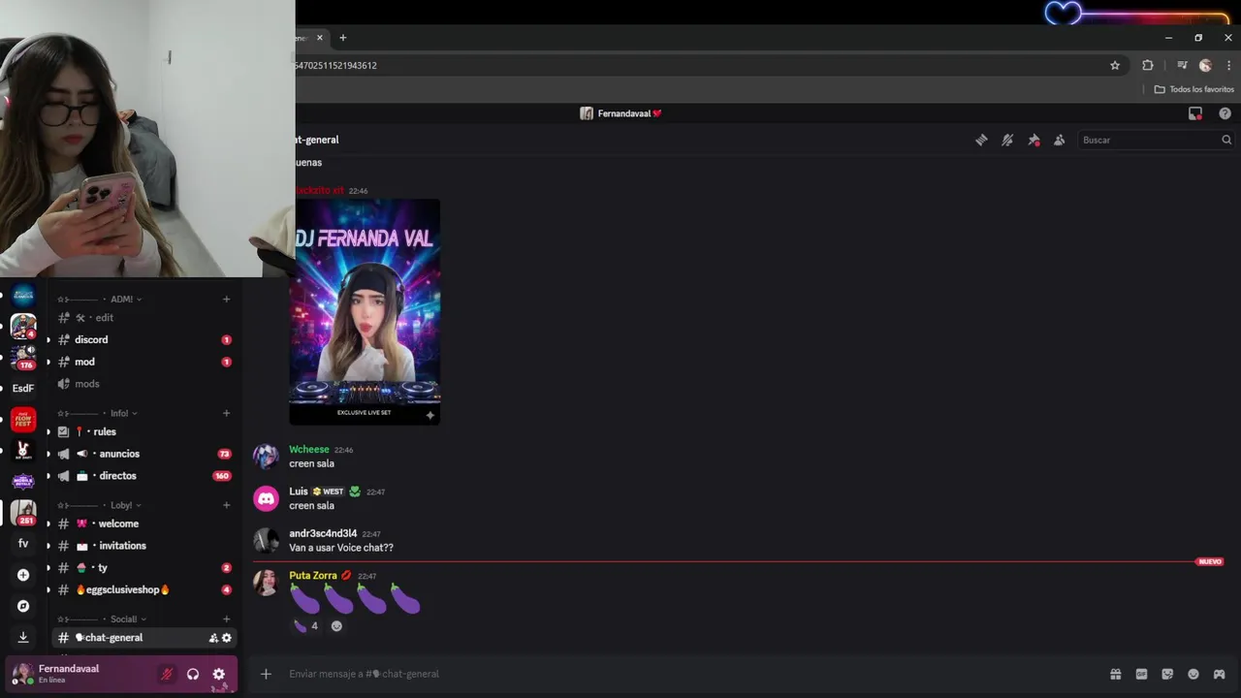Screen dimensions: 1241x698
Task: Open attachment plus button in message bar
Action: click(266, 675)
